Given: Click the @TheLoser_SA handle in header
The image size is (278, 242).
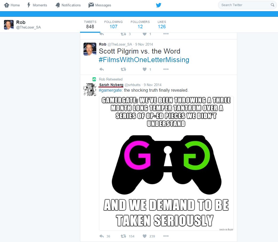Looking at the screenshot, I should coord(29,27).
